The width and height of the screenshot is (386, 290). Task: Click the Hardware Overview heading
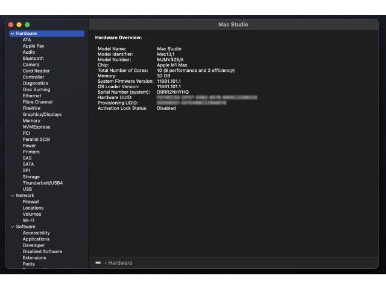pos(118,37)
